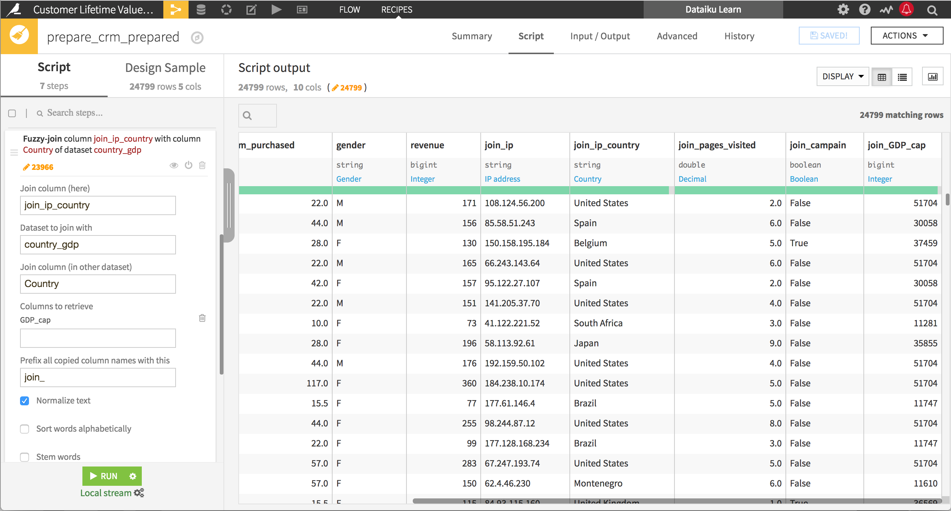Viewport: 951px width, 511px height.
Task: Open the Flow icon in top bar
Action: [176, 9]
